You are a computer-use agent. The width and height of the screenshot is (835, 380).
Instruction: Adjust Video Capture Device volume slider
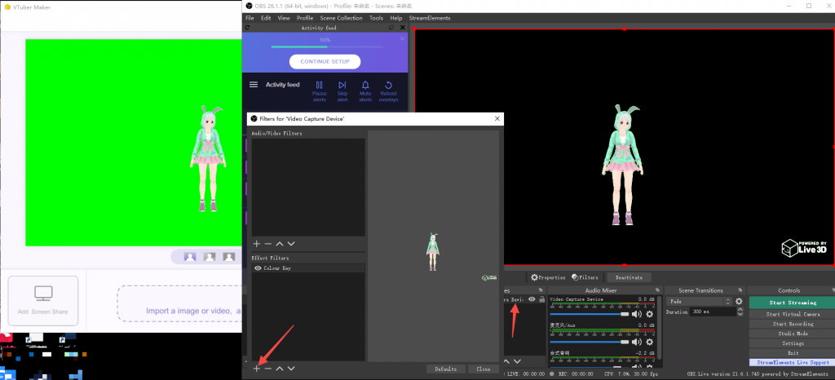590,314
